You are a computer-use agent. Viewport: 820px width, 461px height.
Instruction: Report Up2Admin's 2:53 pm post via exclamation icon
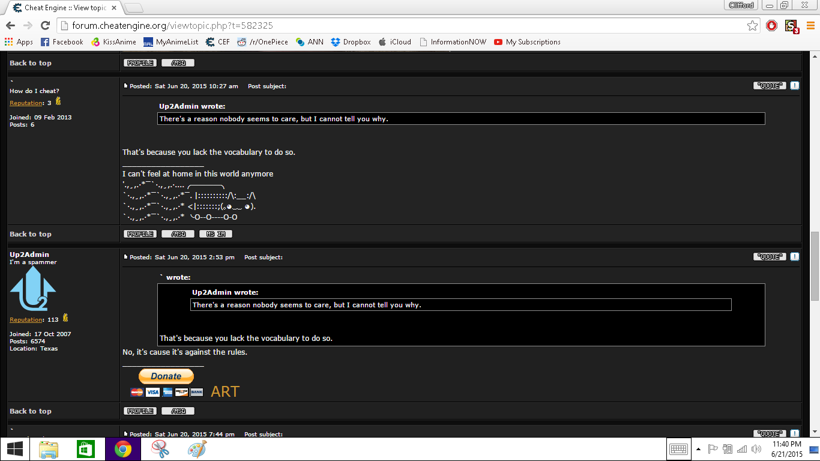pos(795,257)
